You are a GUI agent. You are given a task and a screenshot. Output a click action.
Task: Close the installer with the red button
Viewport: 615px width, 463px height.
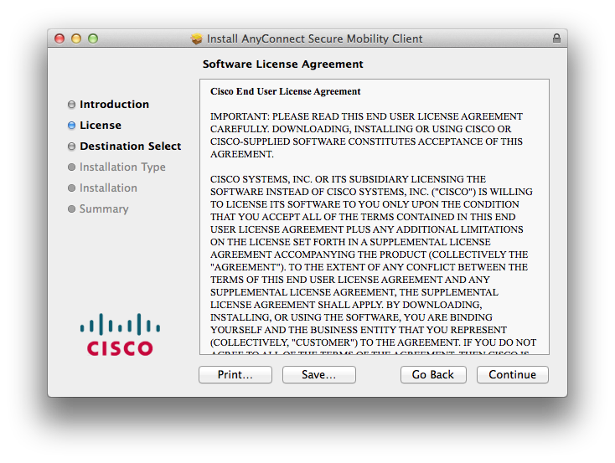(59, 39)
